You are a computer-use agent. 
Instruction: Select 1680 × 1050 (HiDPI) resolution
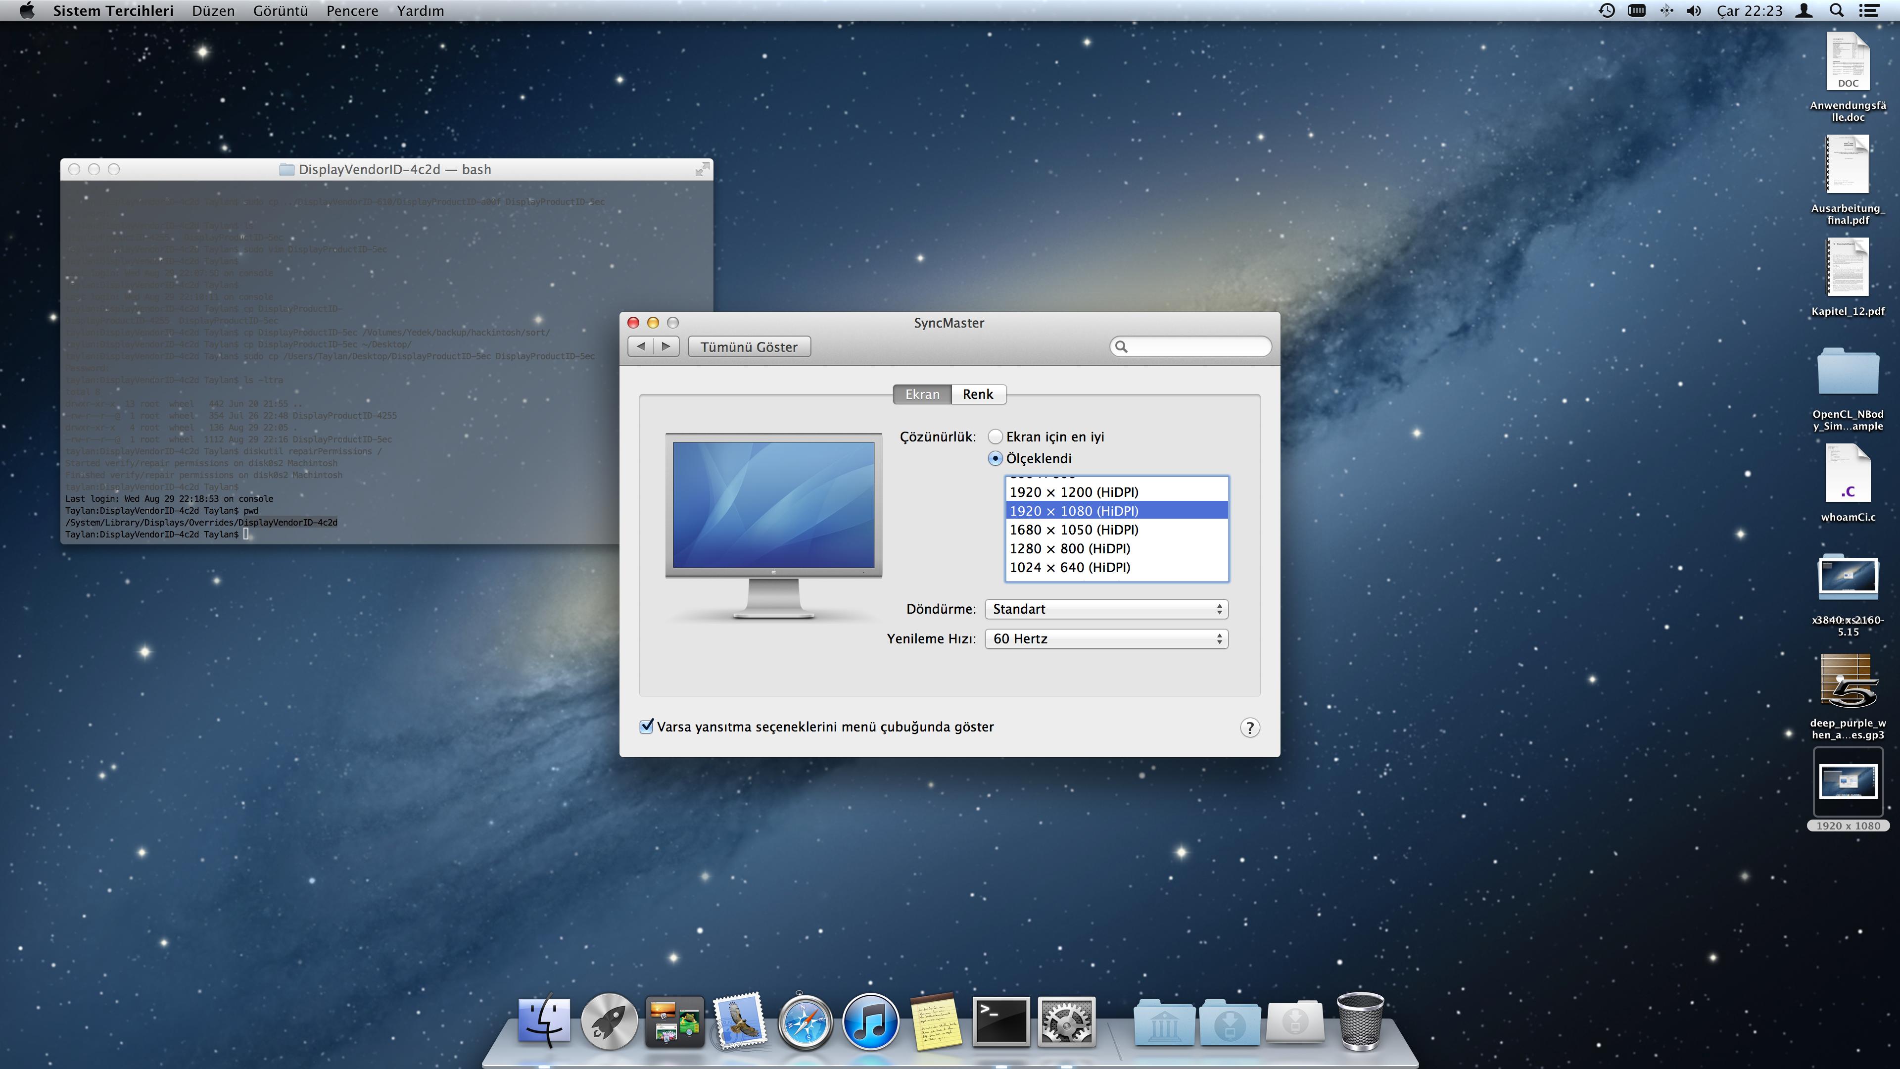1117,530
